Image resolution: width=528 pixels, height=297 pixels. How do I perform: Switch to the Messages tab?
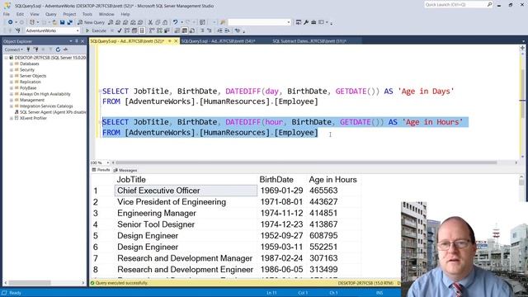point(125,170)
